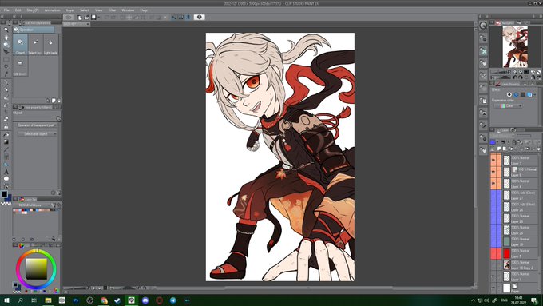Screen dimensions: 543x306
Task: Apply Layer color effect in Layer Property
Action: tap(529, 94)
